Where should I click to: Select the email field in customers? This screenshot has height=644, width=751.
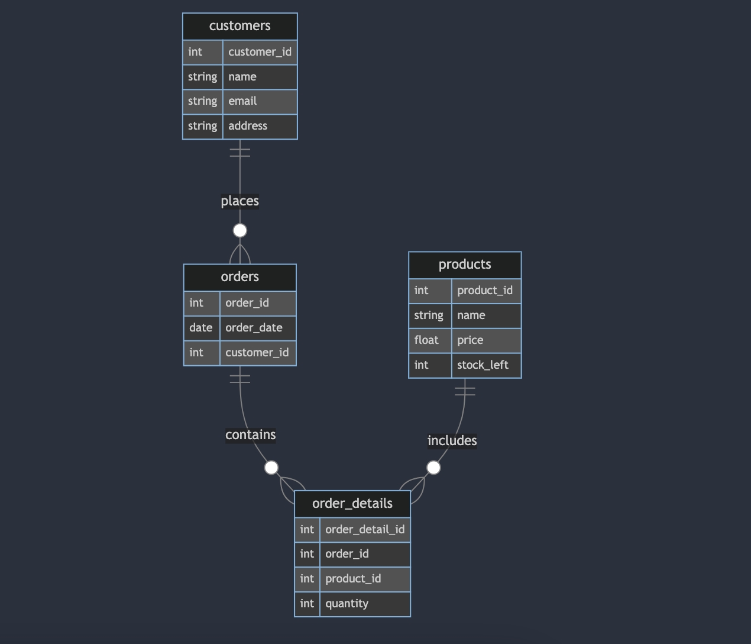[x=259, y=101]
